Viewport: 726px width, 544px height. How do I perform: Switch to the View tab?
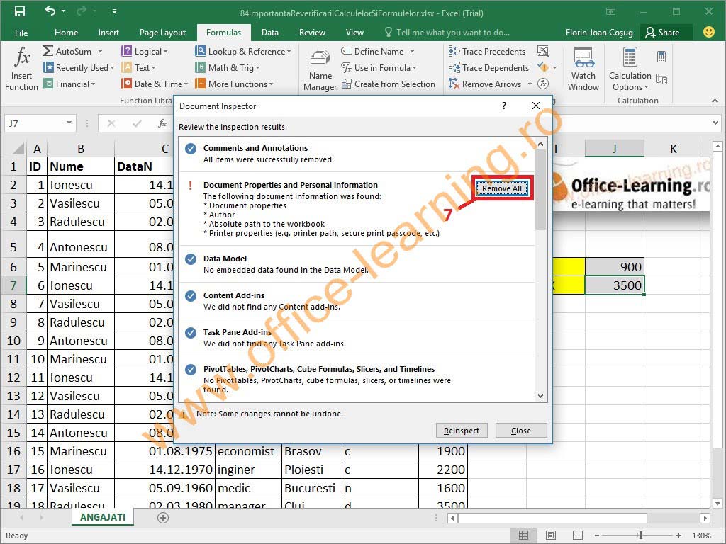pos(354,33)
